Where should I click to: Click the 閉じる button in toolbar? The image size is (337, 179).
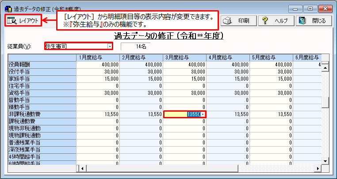point(313,20)
